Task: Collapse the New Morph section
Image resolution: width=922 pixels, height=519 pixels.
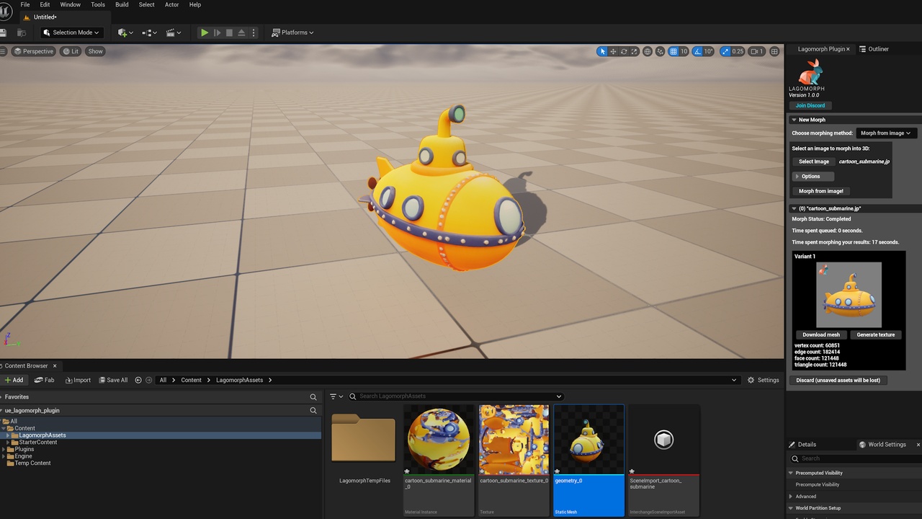Action: (x=795, y=120)
